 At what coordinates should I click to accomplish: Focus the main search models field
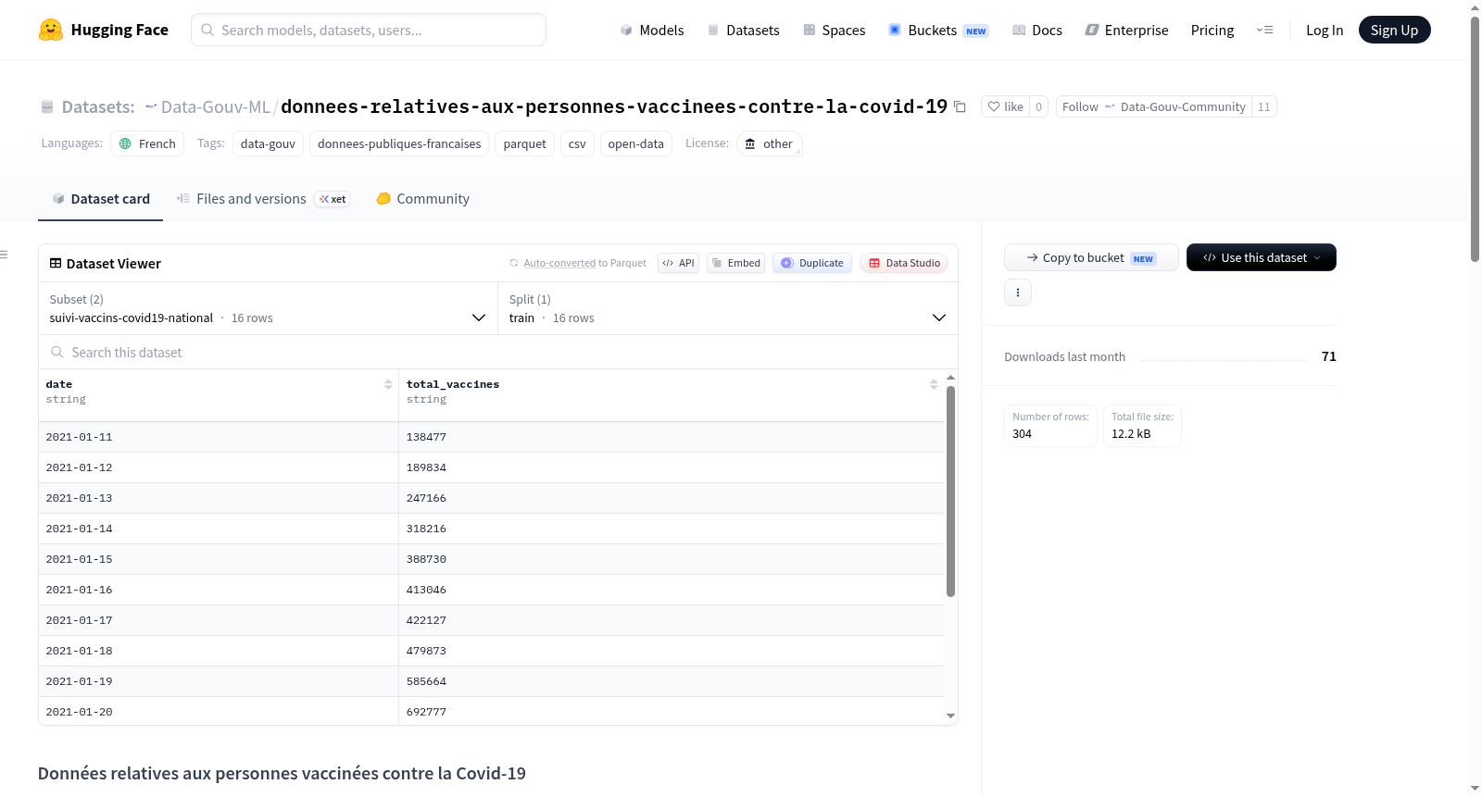tap(369, 30)
